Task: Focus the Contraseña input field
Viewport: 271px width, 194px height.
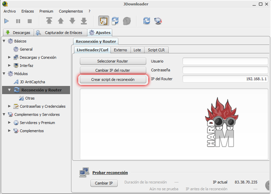Action: point(225,70)
